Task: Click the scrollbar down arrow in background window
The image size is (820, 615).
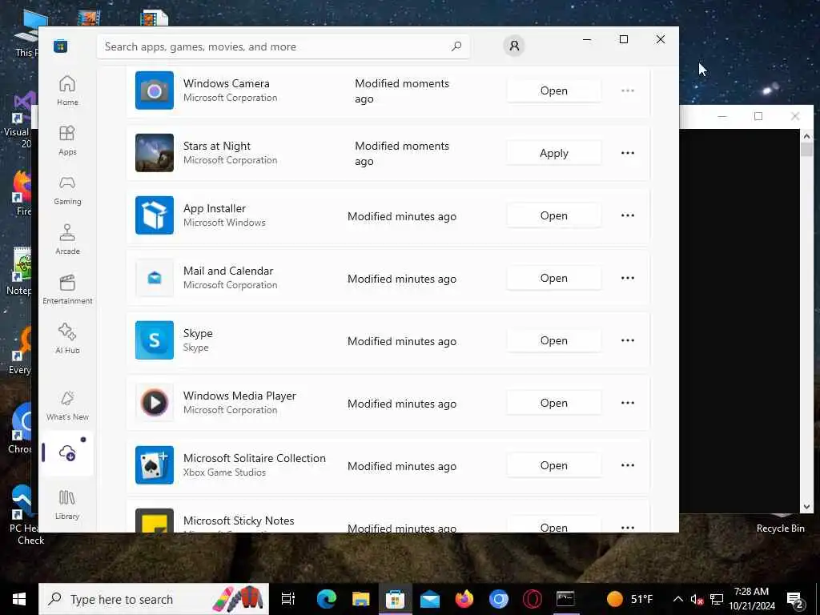Action: click(x=806, y=506)
